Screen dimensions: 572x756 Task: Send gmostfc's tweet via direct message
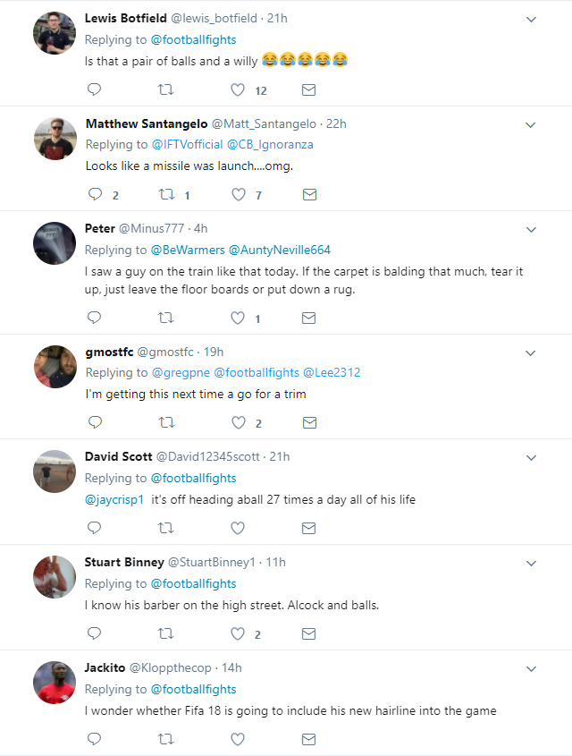coord(309,422)
